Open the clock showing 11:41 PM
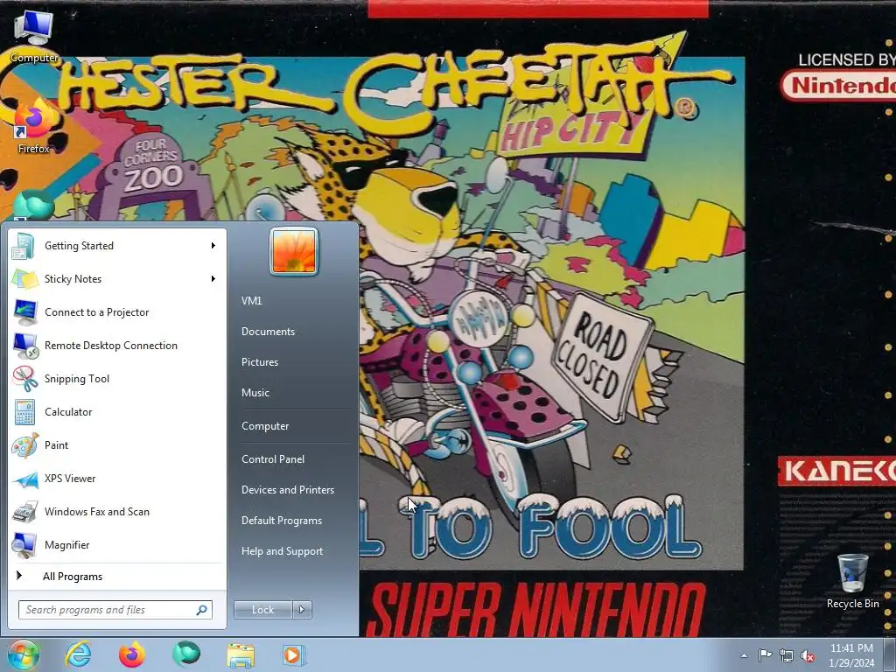Screen dimensions: 896x672 [x=851, y=655]
